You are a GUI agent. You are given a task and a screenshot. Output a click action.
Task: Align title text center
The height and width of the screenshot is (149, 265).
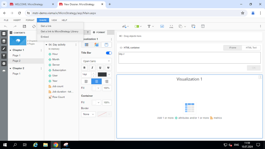click(96, 81)
